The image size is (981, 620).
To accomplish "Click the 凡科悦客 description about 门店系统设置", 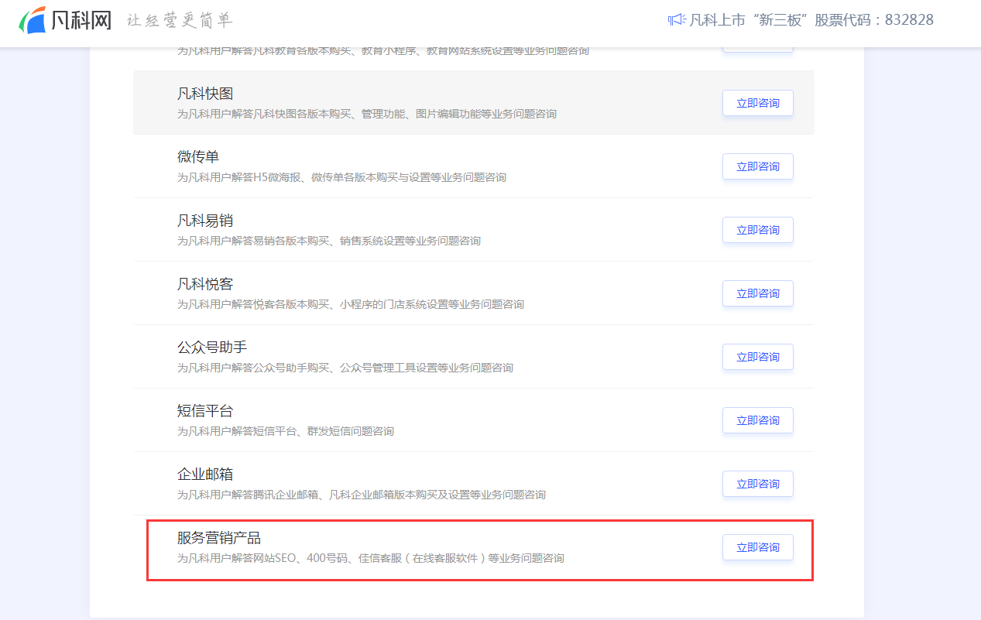I will click(351, 304).
